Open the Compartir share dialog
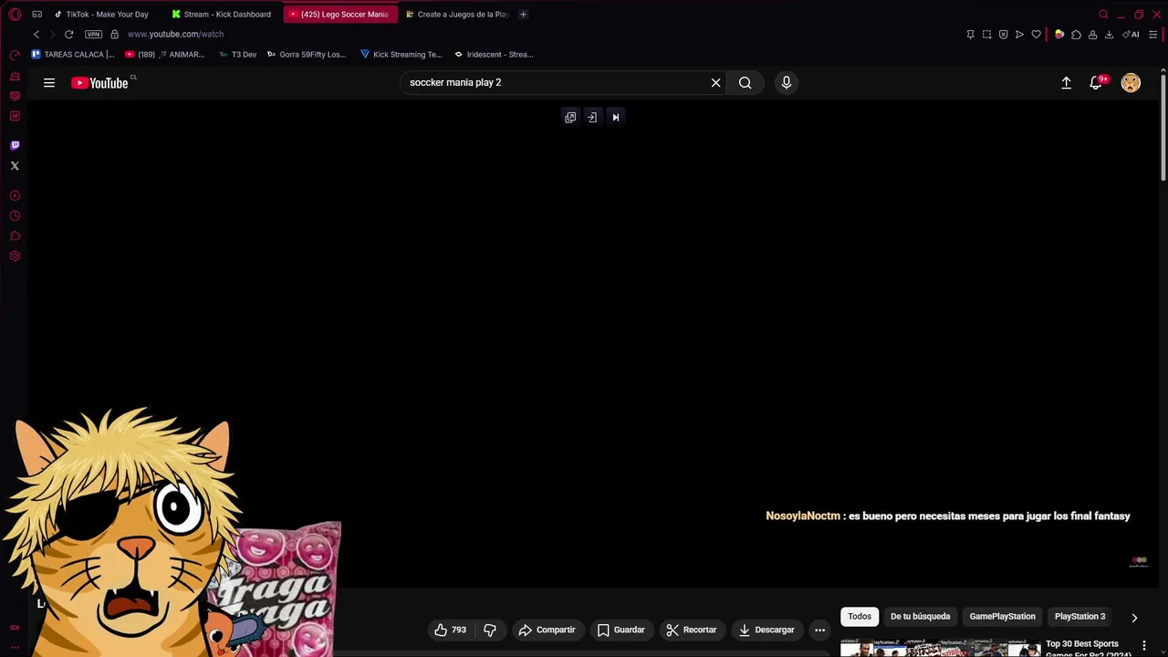The height and width of the screenshot is (657, 1168). 547,630
